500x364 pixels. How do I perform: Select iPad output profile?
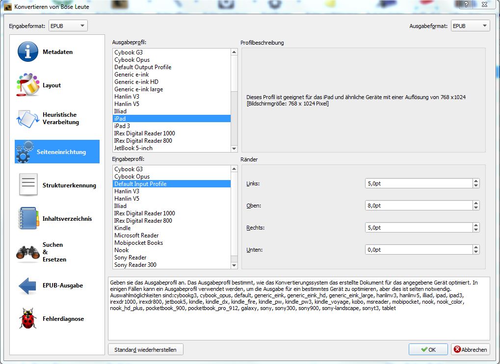[x=172, y=118]
